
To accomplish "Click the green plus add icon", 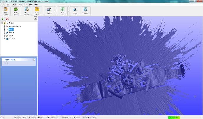I will pos(3,19).
